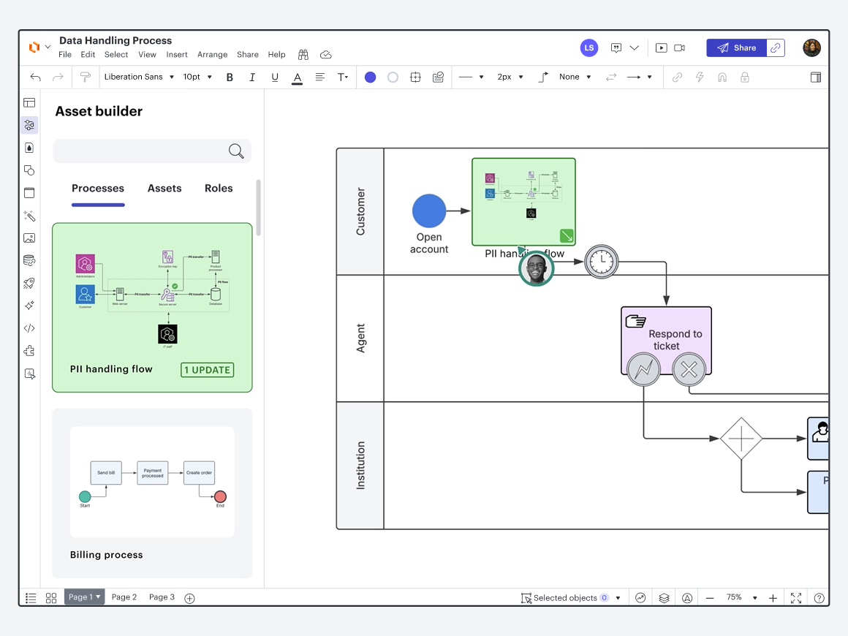Open the code brackets sidebar icon
Viewport: 848px width, 636px height.
coord(30,328)
